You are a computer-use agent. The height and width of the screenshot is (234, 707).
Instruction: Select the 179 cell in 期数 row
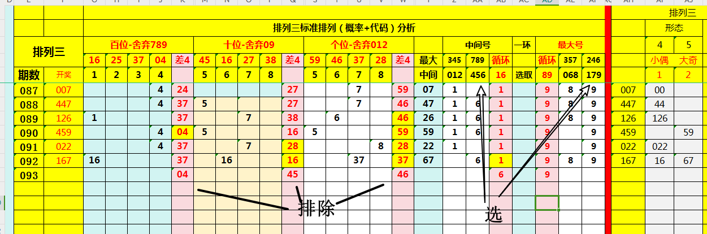[x=593, y=75]
